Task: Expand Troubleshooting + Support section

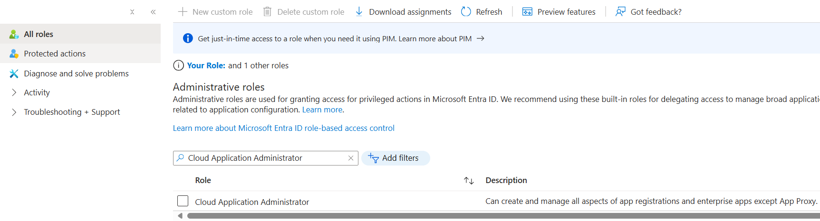Action: tap(14, 112)
